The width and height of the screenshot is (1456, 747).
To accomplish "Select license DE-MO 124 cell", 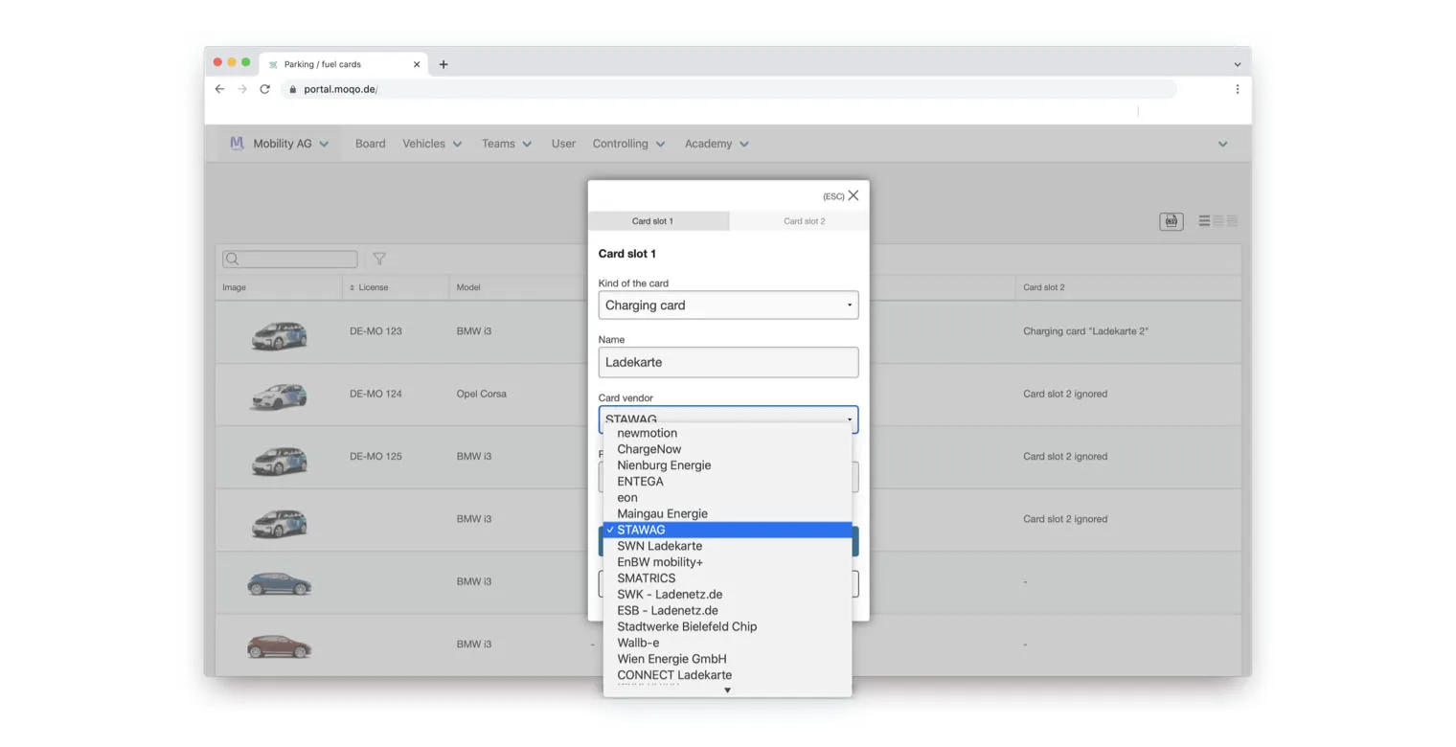I will click(x=375, y=394).
